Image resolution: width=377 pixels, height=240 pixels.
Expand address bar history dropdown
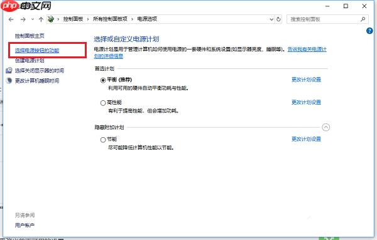pos(271,19)
